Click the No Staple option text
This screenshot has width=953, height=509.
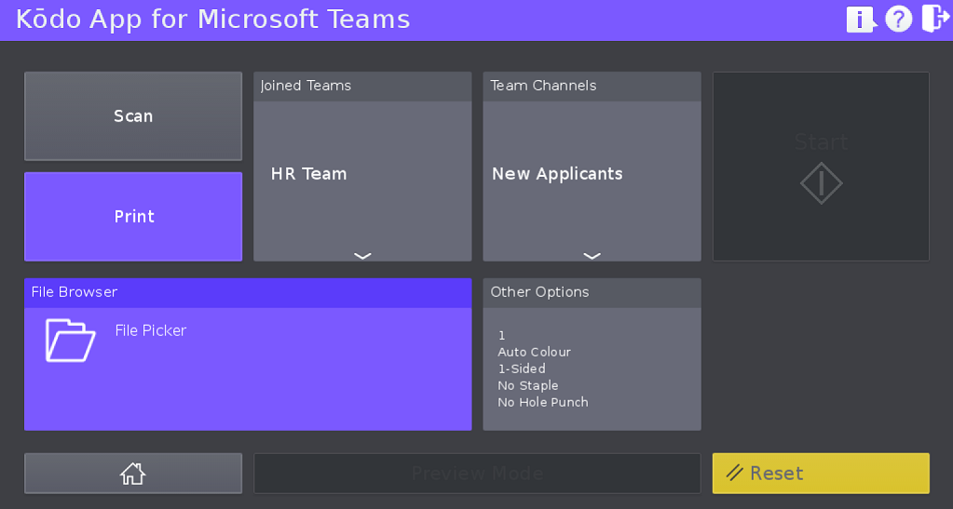[x=528, y=386]
